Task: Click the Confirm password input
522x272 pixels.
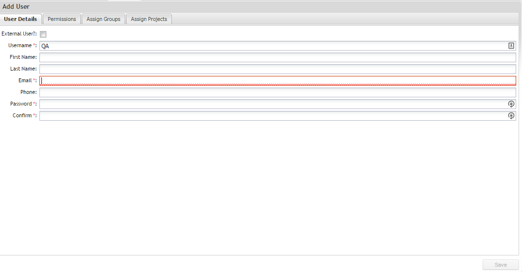Action: pos(273,116)
